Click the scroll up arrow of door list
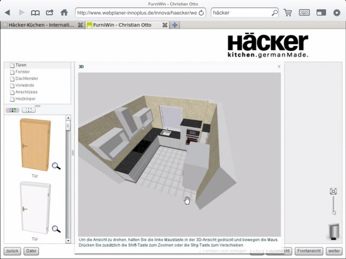 68,118
